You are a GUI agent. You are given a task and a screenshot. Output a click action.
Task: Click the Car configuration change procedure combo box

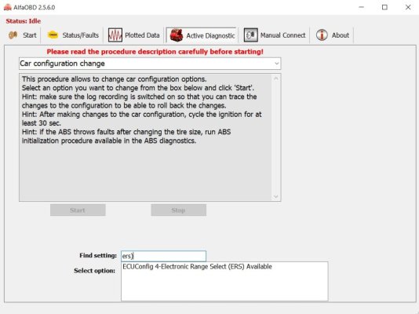pos(150,64)
